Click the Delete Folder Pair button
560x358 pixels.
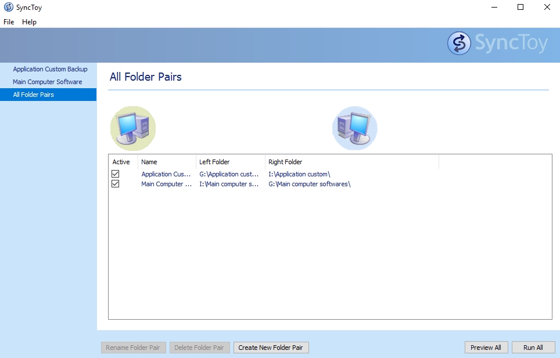199,348
